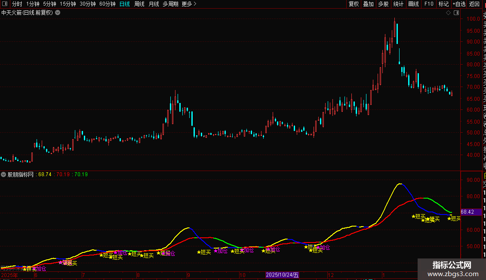Switch to 日线 daily chart
Image resolution: width=486 pixels, height=280 pixels.
[125, 4]
